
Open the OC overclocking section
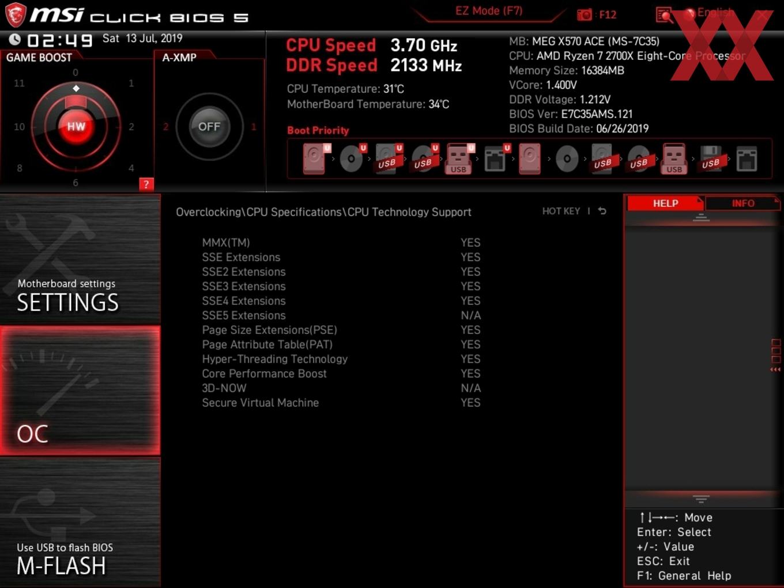80,391
